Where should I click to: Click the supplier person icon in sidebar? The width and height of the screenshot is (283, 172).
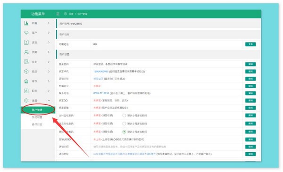[26, 52]
